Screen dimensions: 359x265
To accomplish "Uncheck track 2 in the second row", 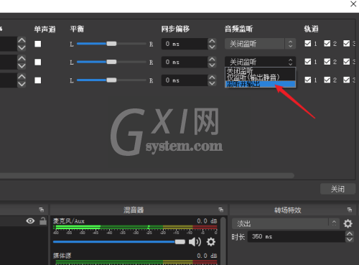I will tap(327, 62).
